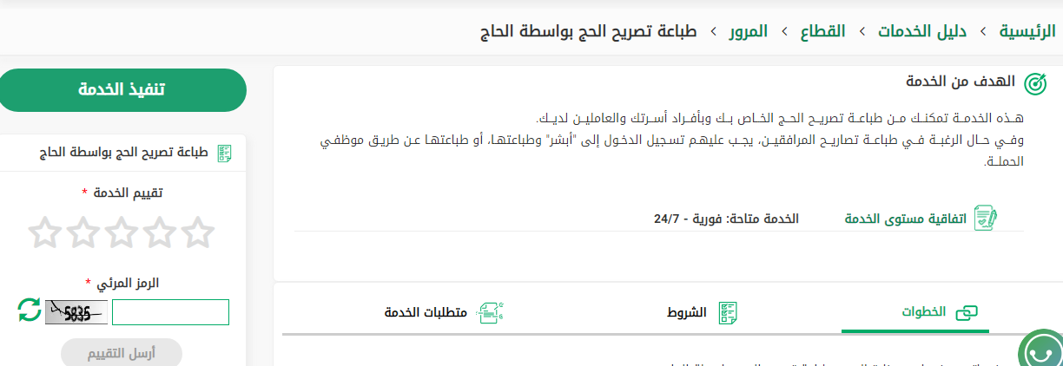This screenshot has height=366, width=1063.
Task: Click the target icon beside الهدف من الخدمة
Action: [1034, 83]
